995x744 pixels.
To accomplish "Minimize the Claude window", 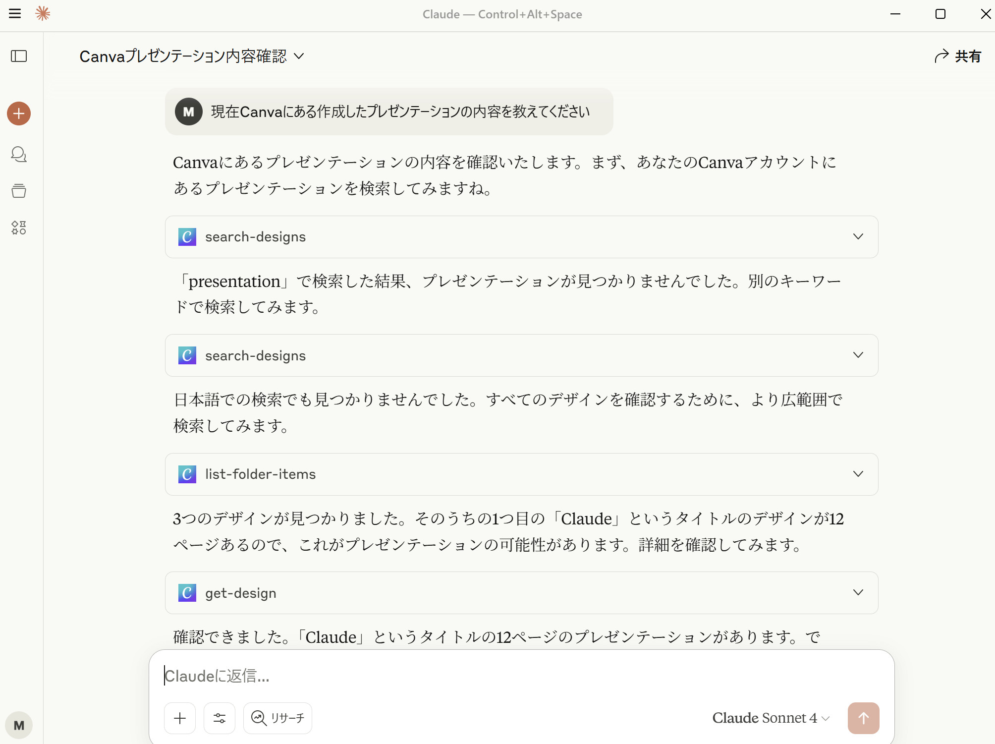I will tap(895, 14).
